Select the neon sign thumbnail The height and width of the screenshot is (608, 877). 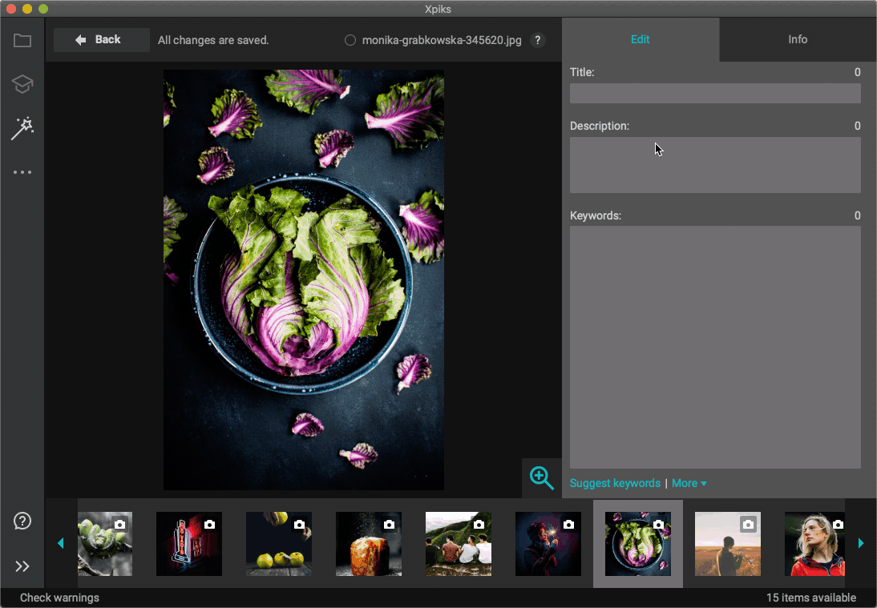pyautogui.click(x=188, y=544)
